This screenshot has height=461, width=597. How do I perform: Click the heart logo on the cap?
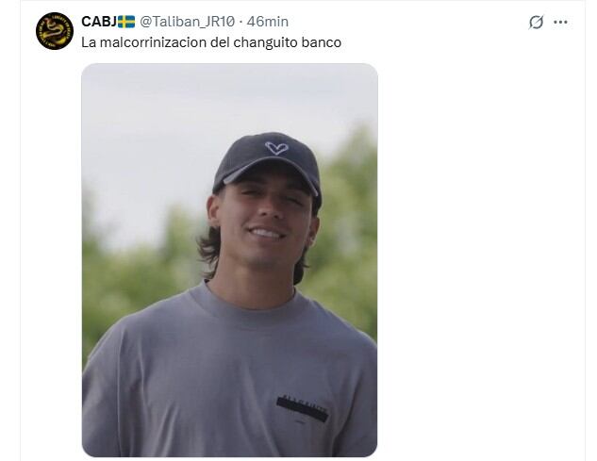tap(276, 148)
